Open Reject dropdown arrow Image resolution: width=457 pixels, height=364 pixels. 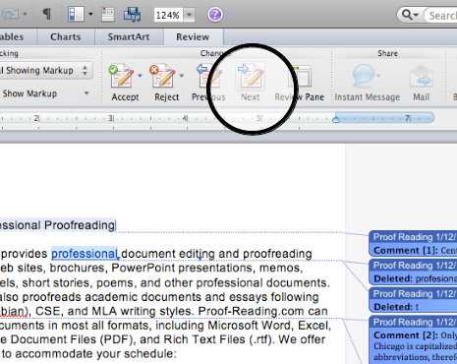point(182,76)
